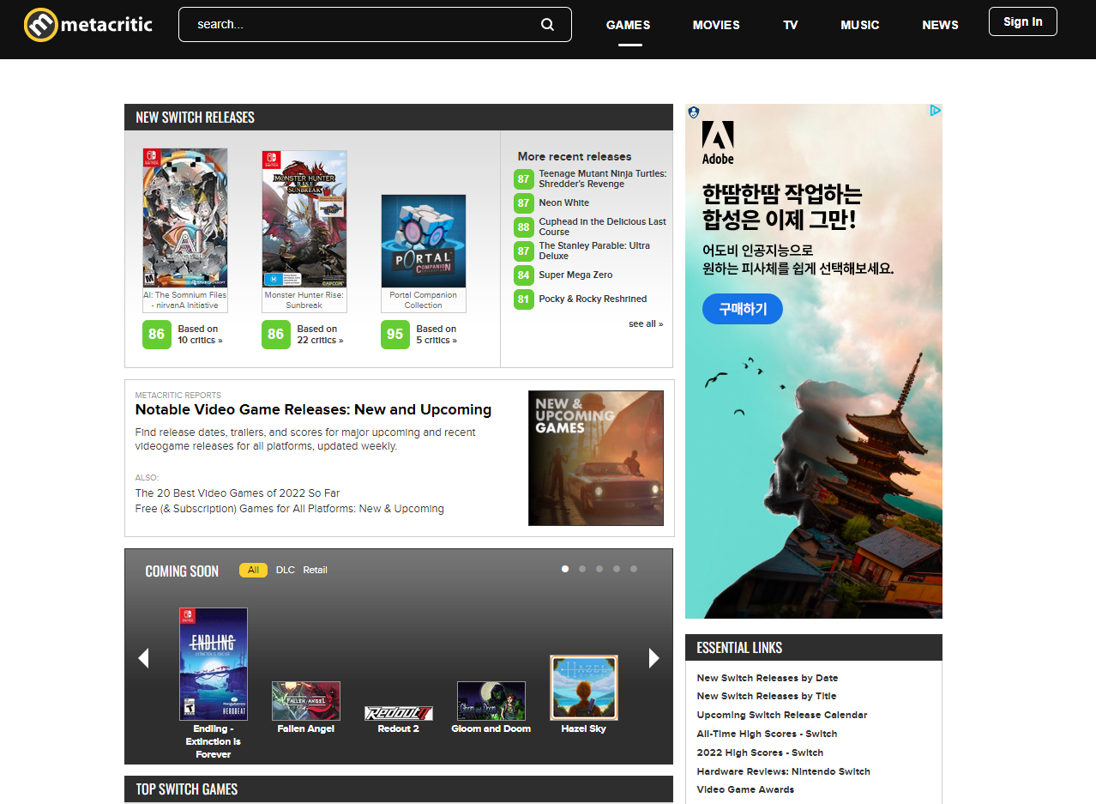Open The 20 Best Video Games of 2022 link
1096x804 pixels.
click(238, 493)
